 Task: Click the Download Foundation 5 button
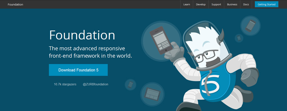click(x=78, y=70)
